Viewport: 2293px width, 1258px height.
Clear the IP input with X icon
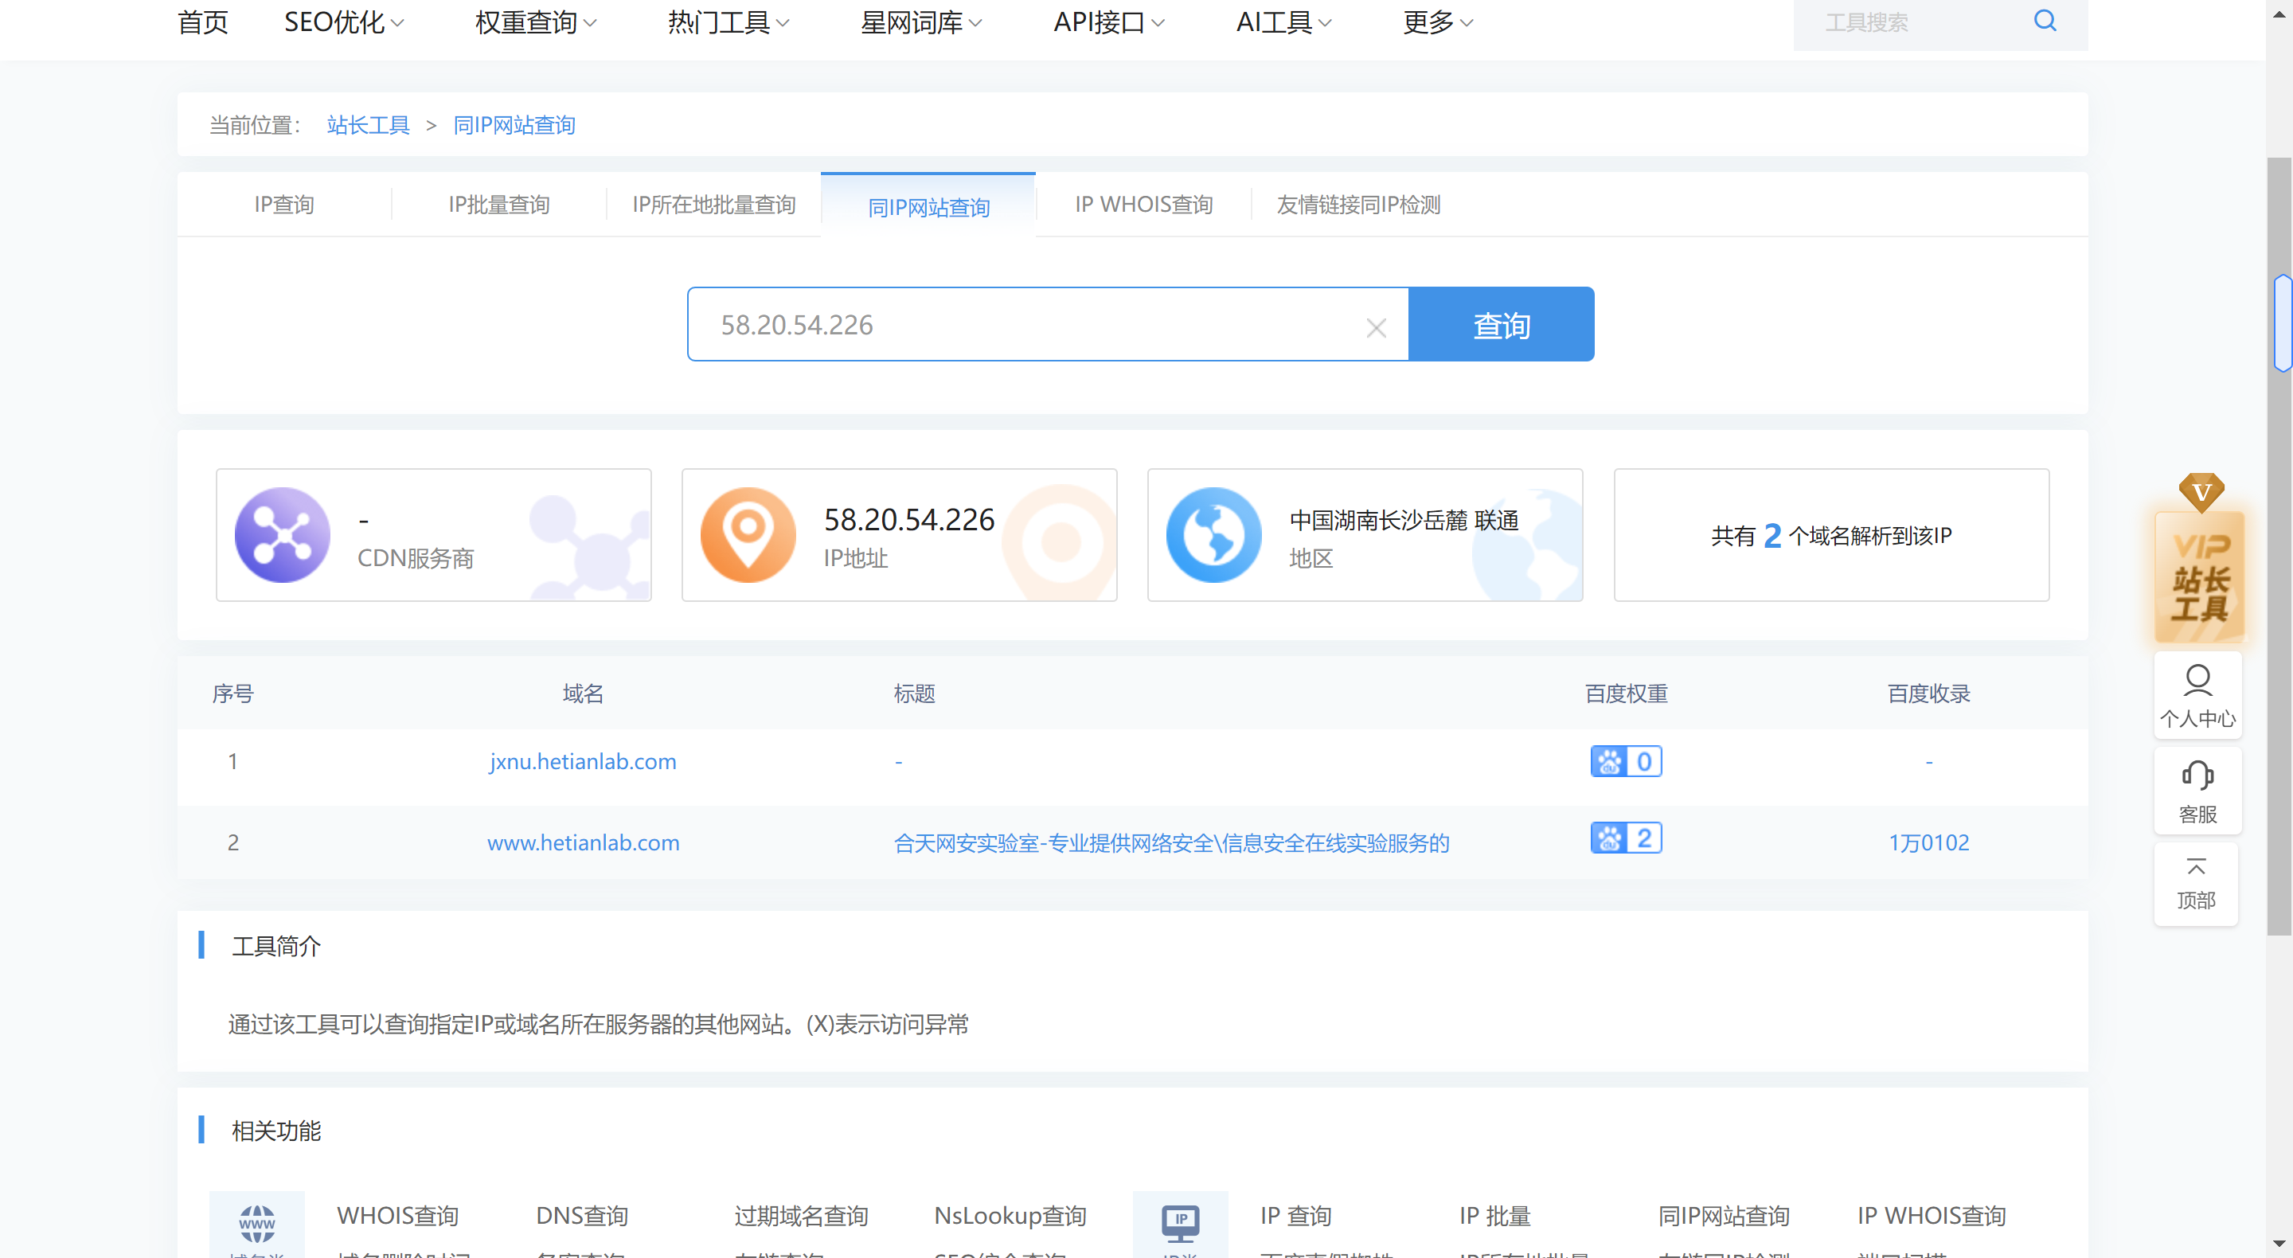click(1375, 327)
